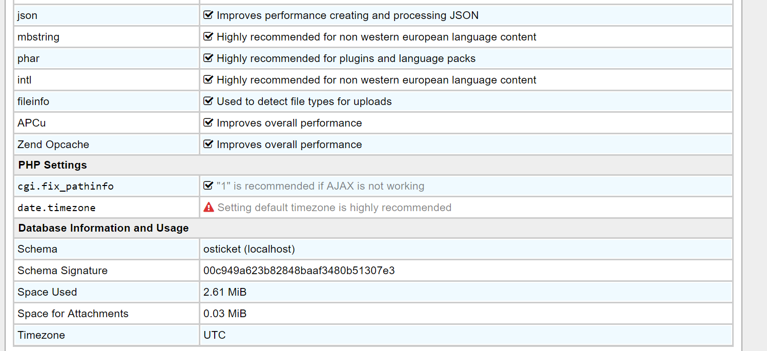
Task: Click the Schema Signature hash value
Action: pyautogui.click(x=298, y=271)
